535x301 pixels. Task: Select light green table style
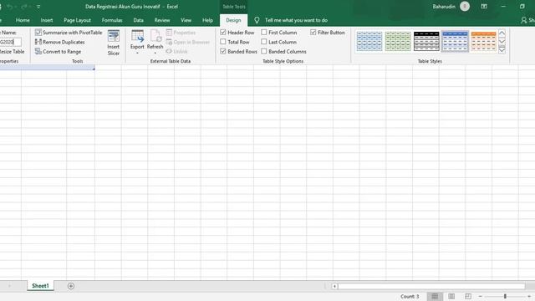(398, 41)
